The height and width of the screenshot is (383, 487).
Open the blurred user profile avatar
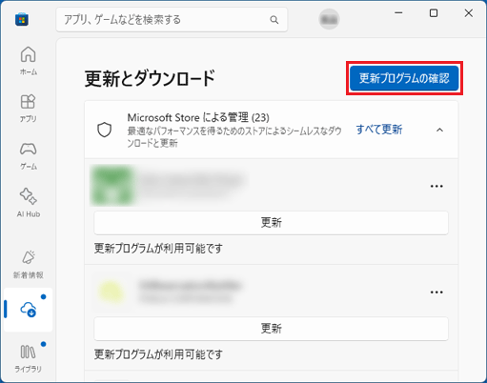pos(329,19)
